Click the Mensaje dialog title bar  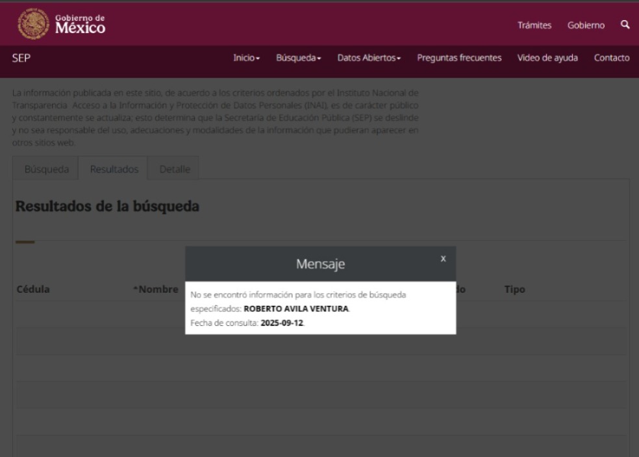click(x=320, y=264)
